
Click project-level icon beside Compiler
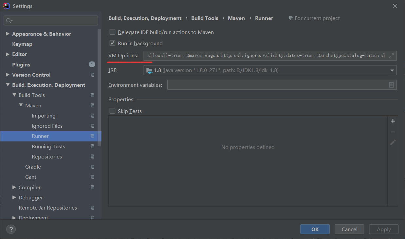tap(92, 188)
